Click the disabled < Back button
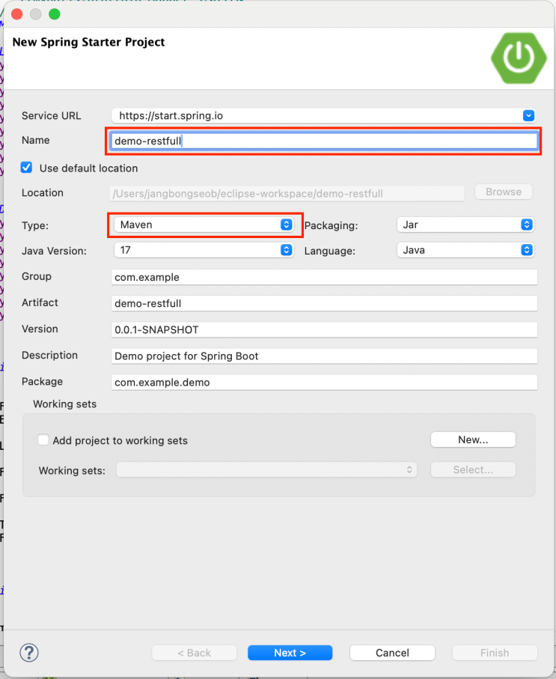 point(194,653)
